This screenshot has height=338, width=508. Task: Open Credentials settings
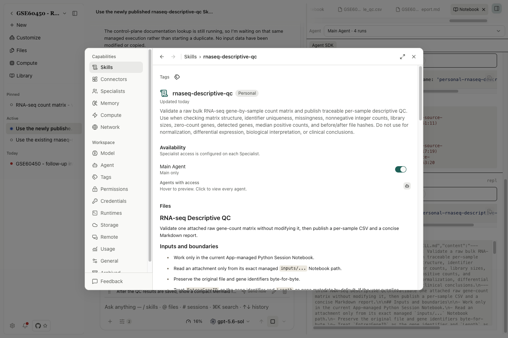[x=116, y=201]
